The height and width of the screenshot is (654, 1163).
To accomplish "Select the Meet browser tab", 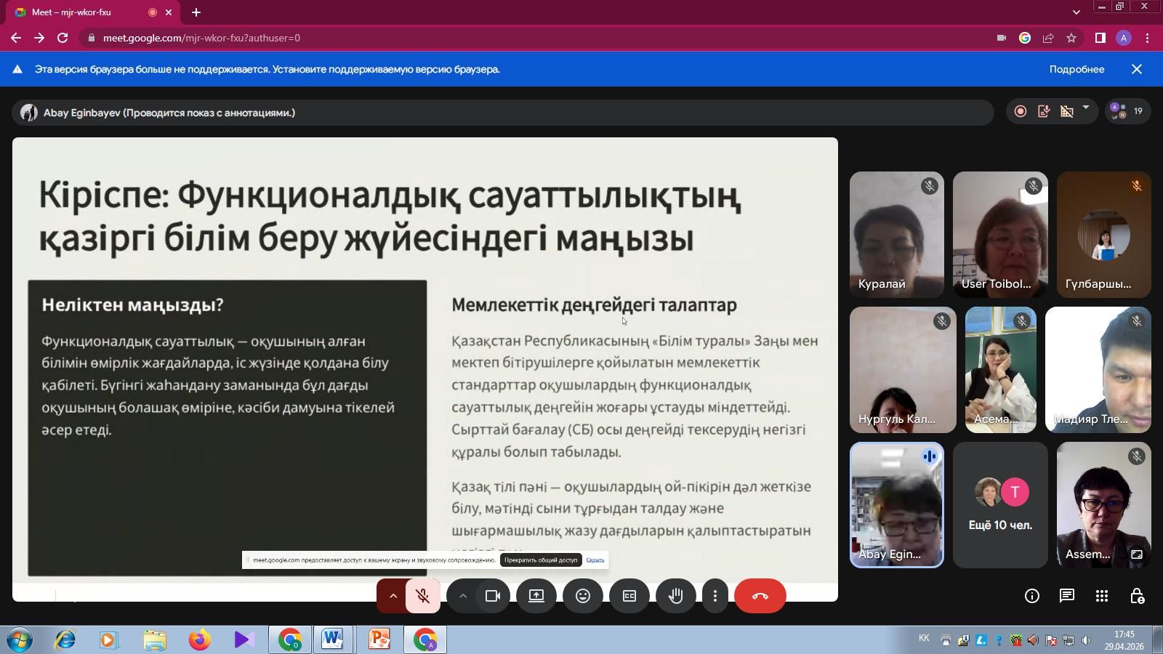I will click(x=80, y=12).
